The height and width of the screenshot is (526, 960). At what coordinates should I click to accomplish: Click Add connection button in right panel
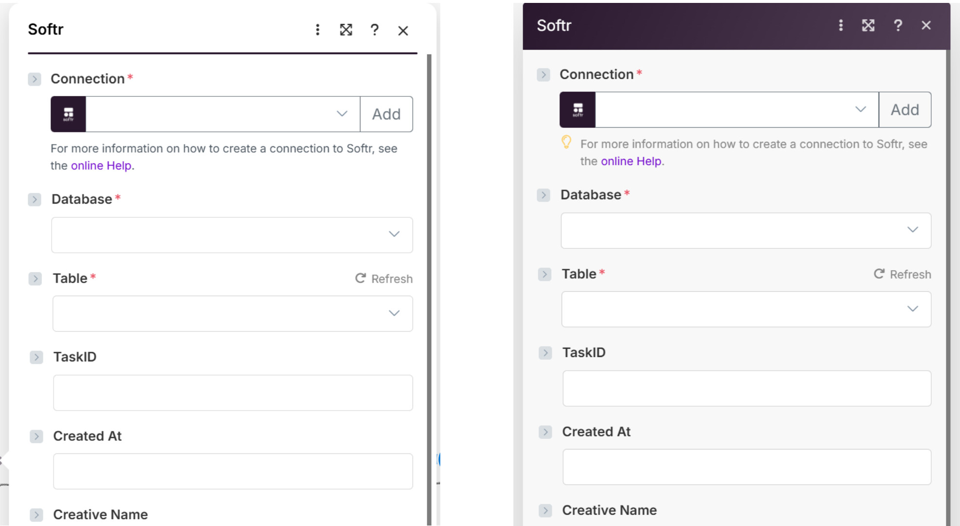[904, 110]
